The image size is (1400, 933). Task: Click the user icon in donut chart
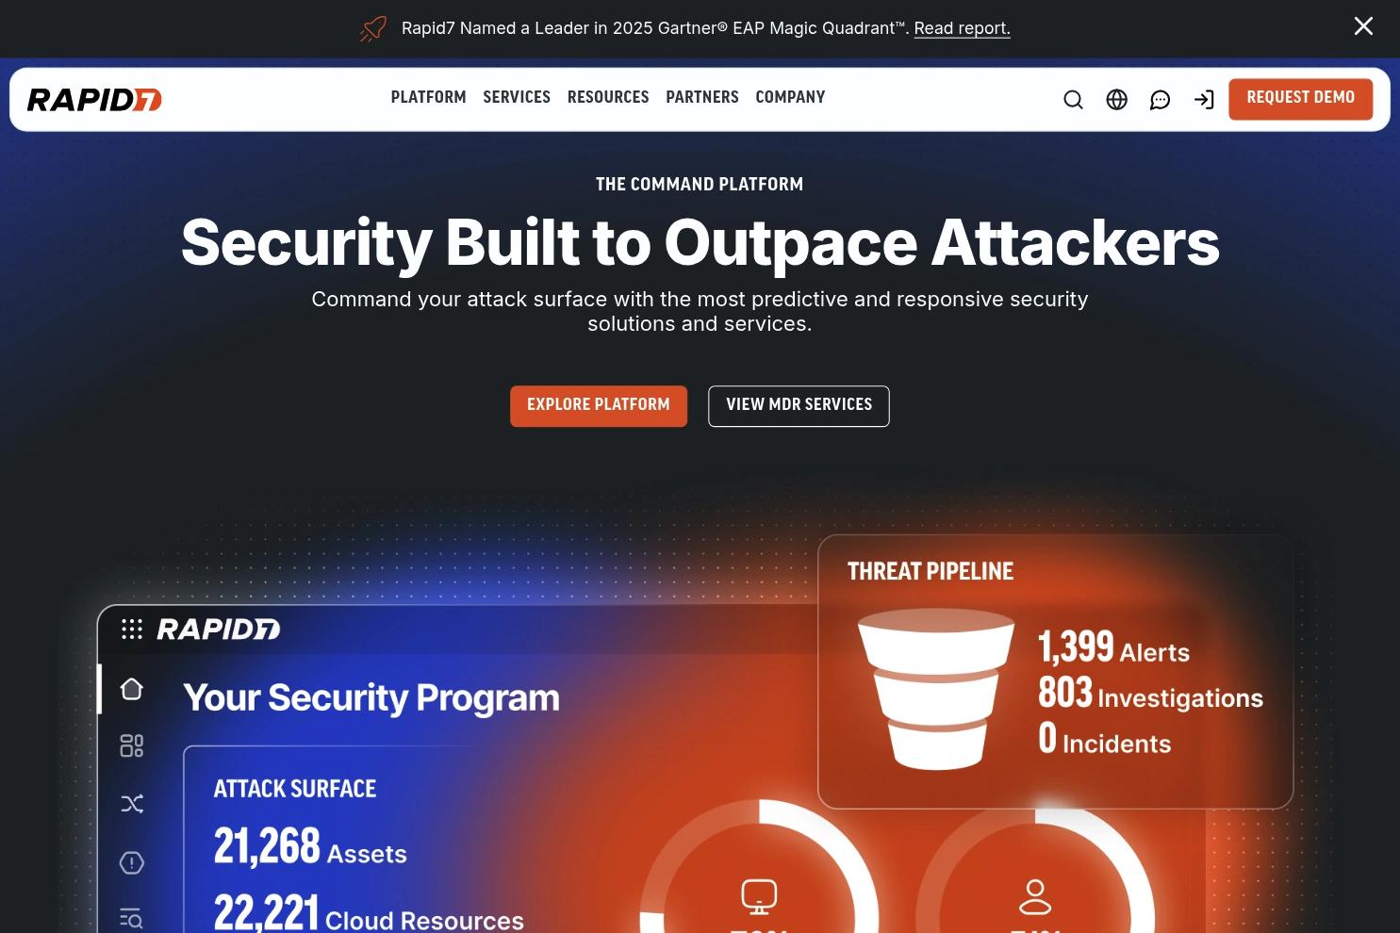pos(1035,896)
